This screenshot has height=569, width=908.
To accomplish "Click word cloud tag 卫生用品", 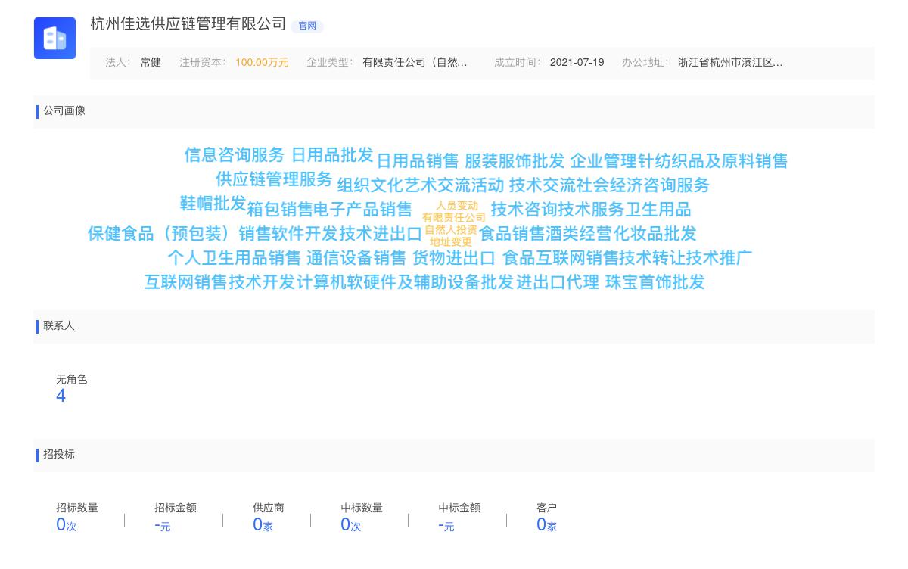I will (658, 210).
